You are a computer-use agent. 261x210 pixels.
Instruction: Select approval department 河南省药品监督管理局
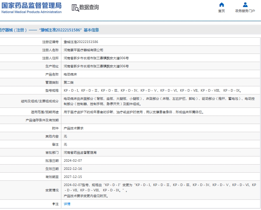click(x=80, y=153)
